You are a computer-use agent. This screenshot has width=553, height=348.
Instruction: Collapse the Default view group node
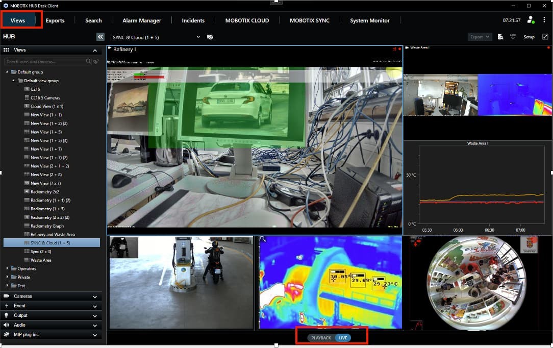pos(13,81)
